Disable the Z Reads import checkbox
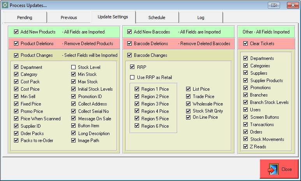The image size is (301, 181). (x=245, y=147)
